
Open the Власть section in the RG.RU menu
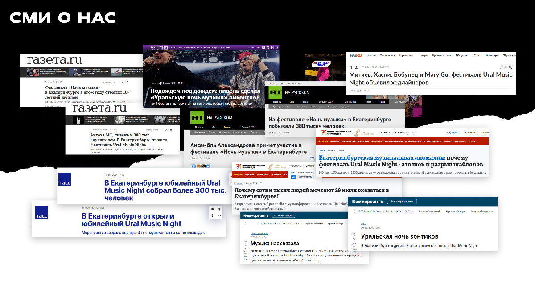point(371,55)
